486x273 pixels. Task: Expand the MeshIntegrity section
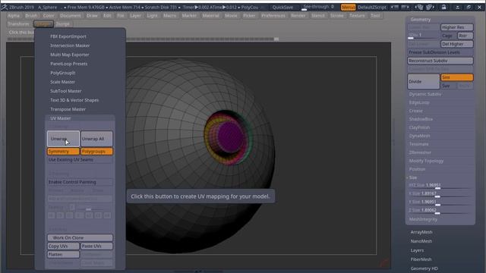click(x=423, y=219)
